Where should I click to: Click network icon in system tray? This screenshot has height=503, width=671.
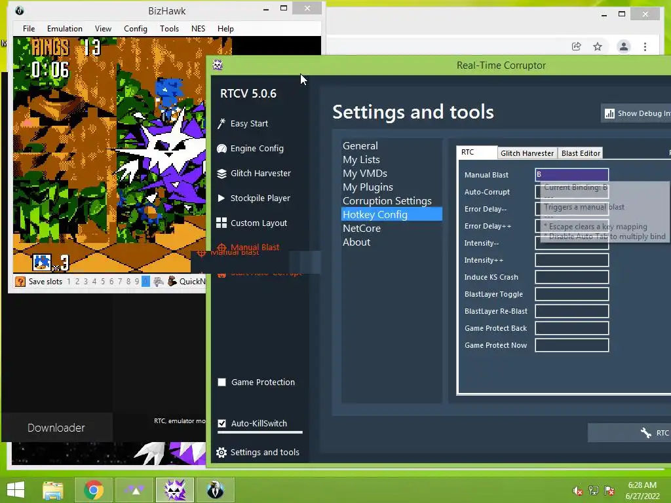coord(594,491)
